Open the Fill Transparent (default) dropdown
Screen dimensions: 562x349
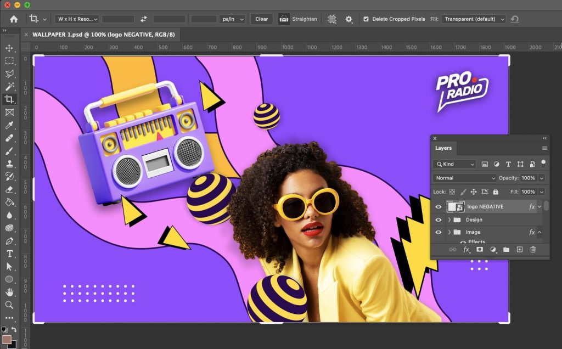[x=474, y=19]
